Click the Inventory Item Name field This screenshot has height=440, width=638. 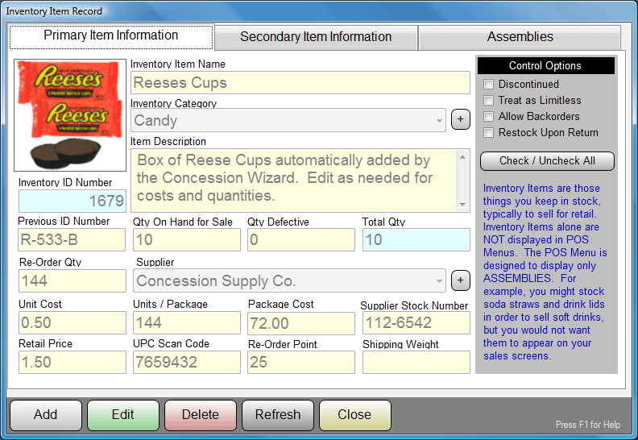[x=300, y=83]
